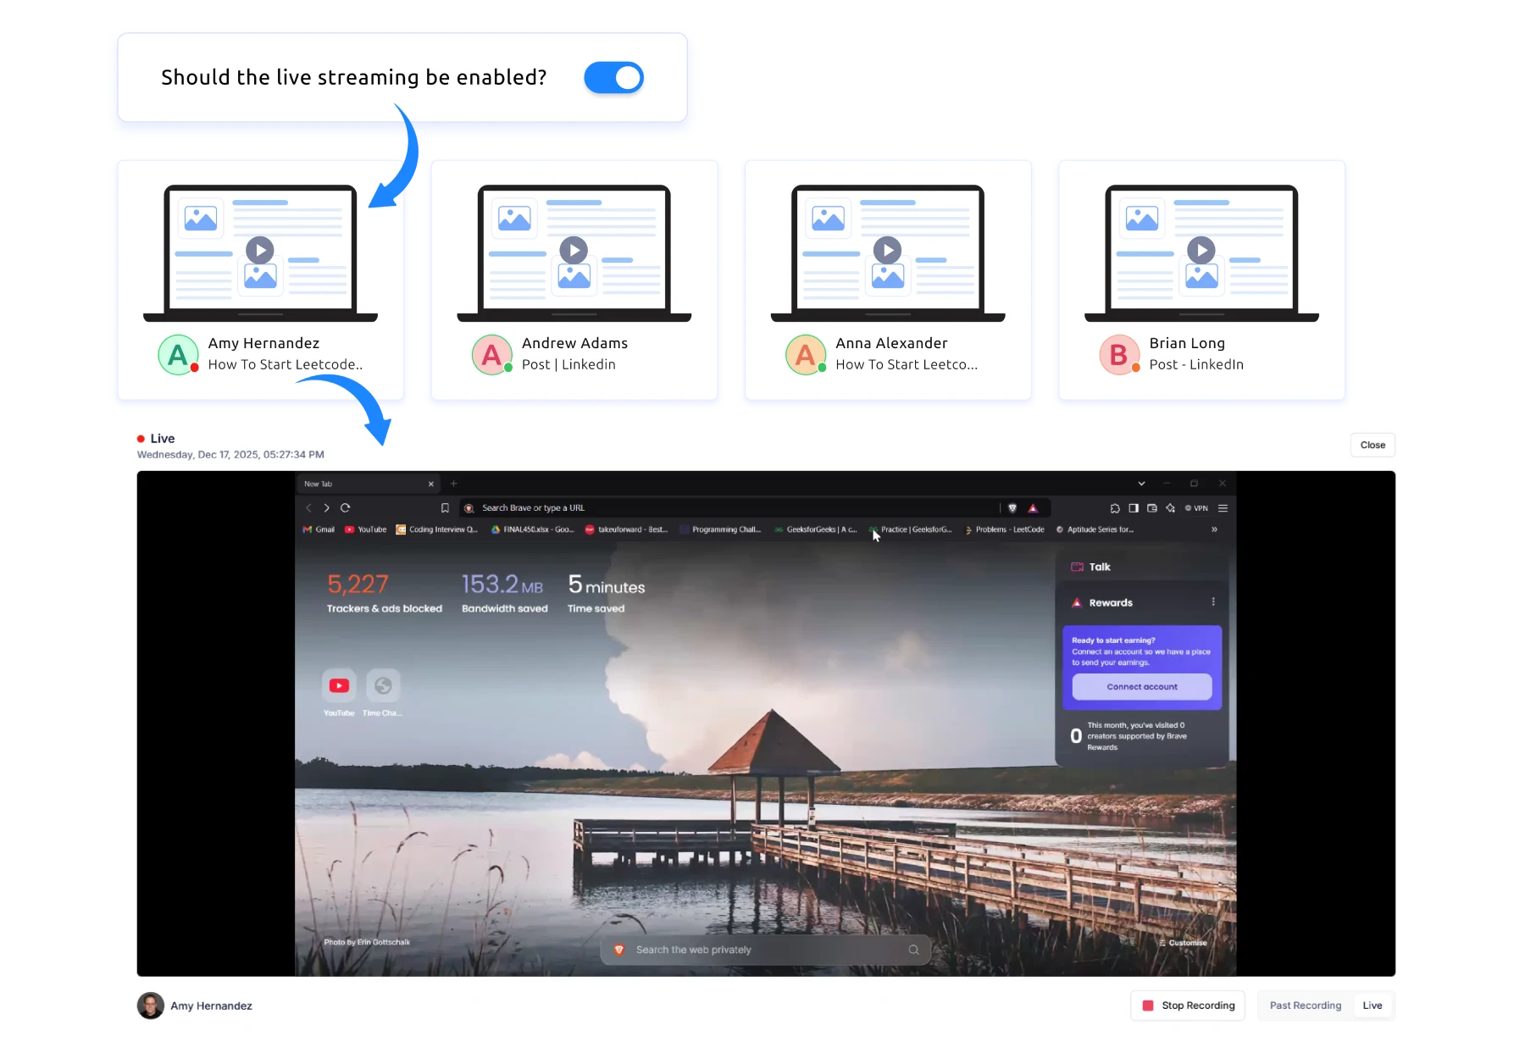Click the Search the web privately field
The width and height of the screenshot is (1525, 1064).
pos(762,950)
